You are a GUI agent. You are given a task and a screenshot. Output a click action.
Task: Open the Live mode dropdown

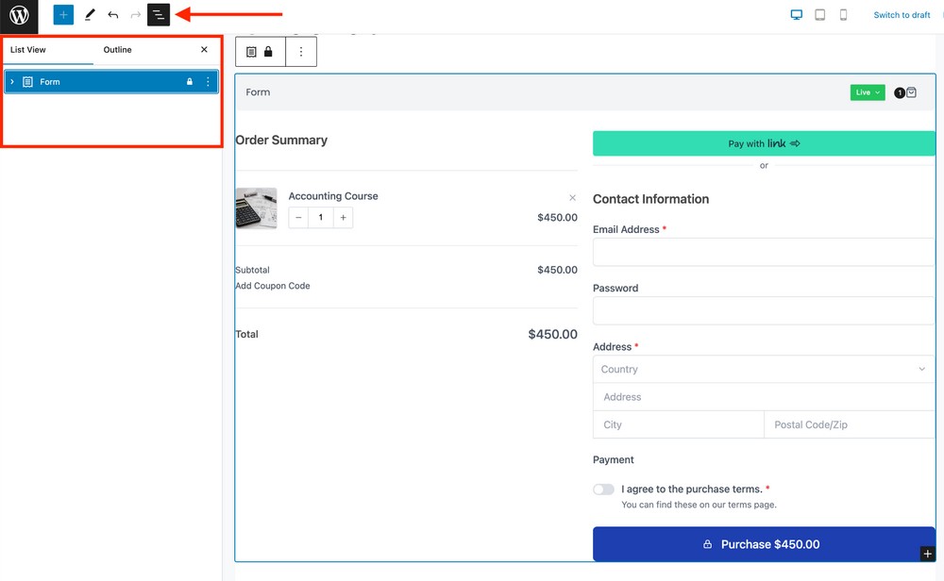(x=867, y=92)
